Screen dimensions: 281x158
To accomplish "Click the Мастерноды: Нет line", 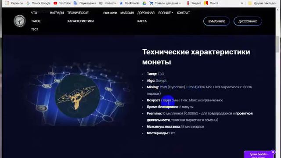I will pyautogui.click(x=161, y=133).
